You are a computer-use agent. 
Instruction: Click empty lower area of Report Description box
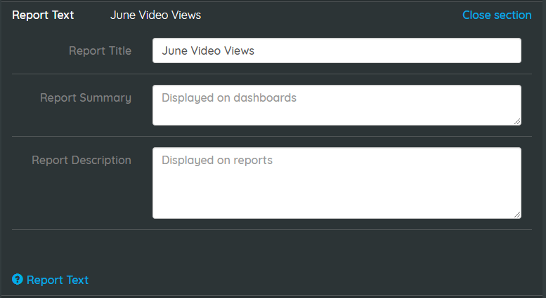coord(337,196)
